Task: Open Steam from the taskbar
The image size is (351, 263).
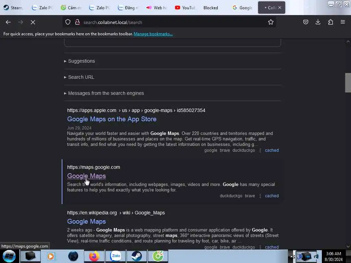Action: (136, 256)
